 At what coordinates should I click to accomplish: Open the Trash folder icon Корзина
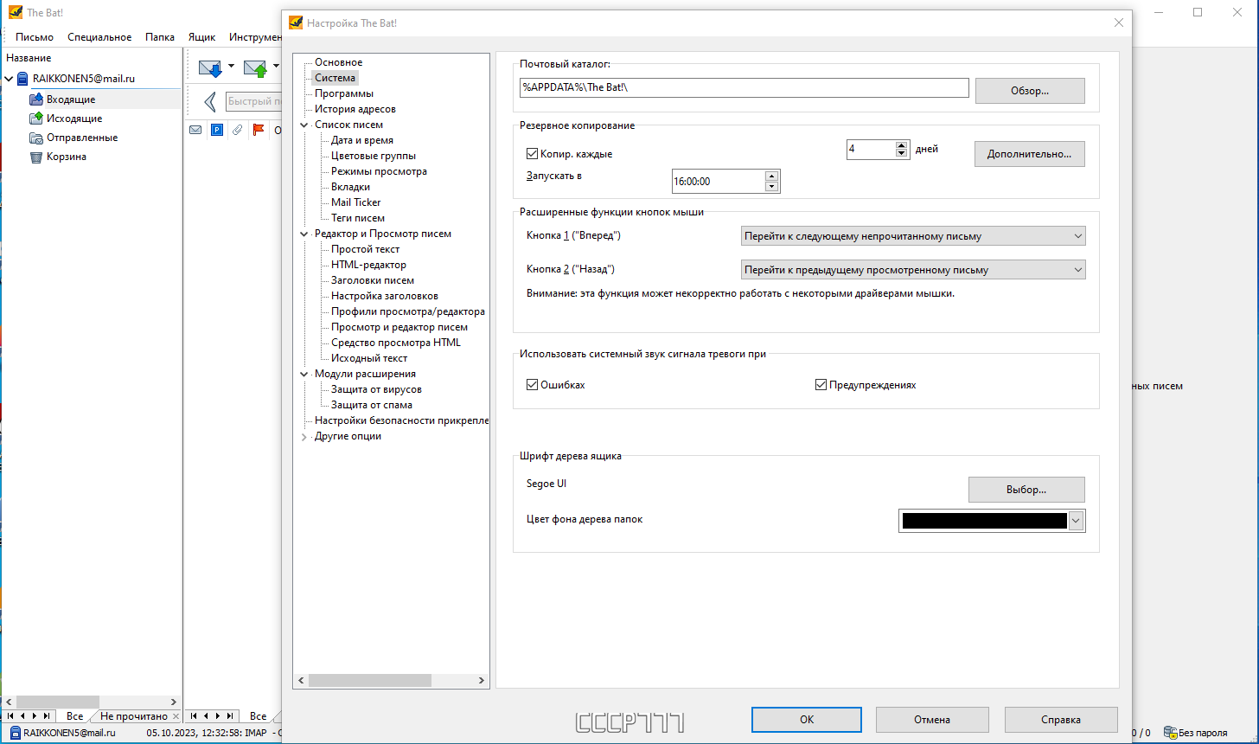tap(36, 157)
